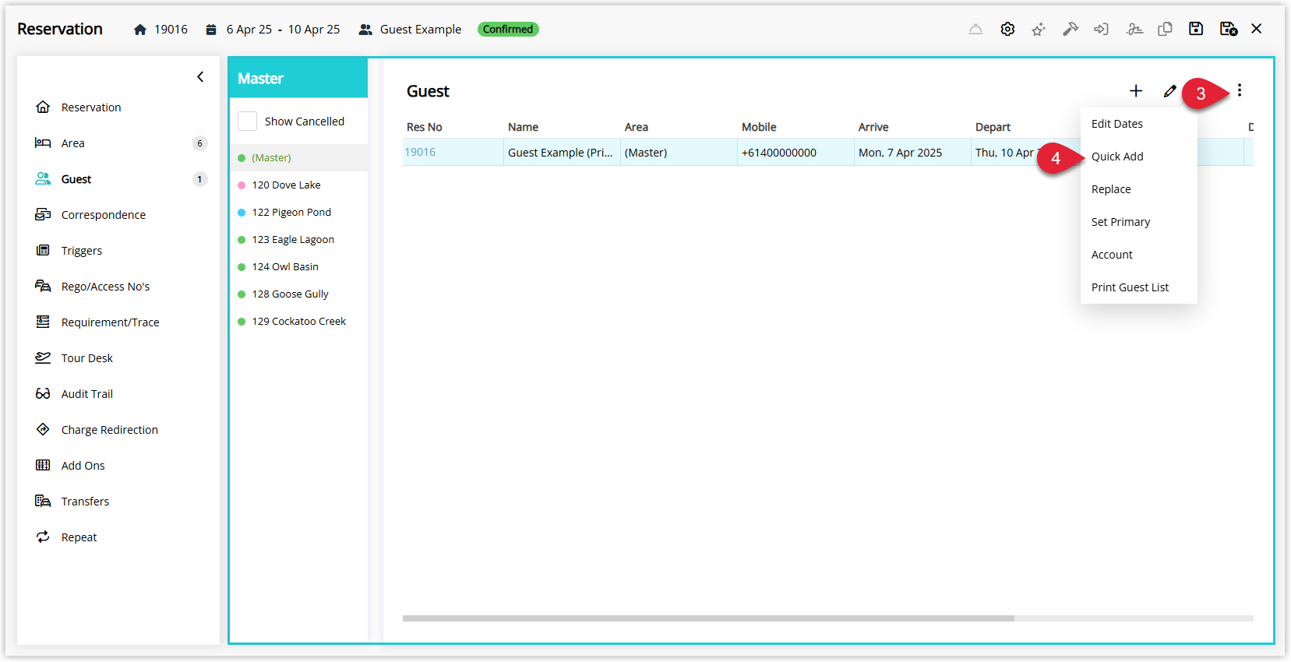Viewport: 1291px width, 662px height.
Task: Sort by the Mobile column header
Action: coord(759,127)
